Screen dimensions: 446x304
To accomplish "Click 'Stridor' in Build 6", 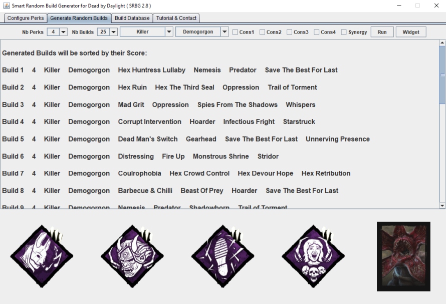I will [268, 156].
